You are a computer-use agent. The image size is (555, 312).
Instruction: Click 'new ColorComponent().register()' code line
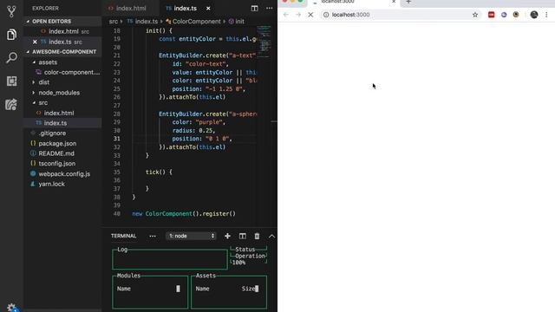184,214
